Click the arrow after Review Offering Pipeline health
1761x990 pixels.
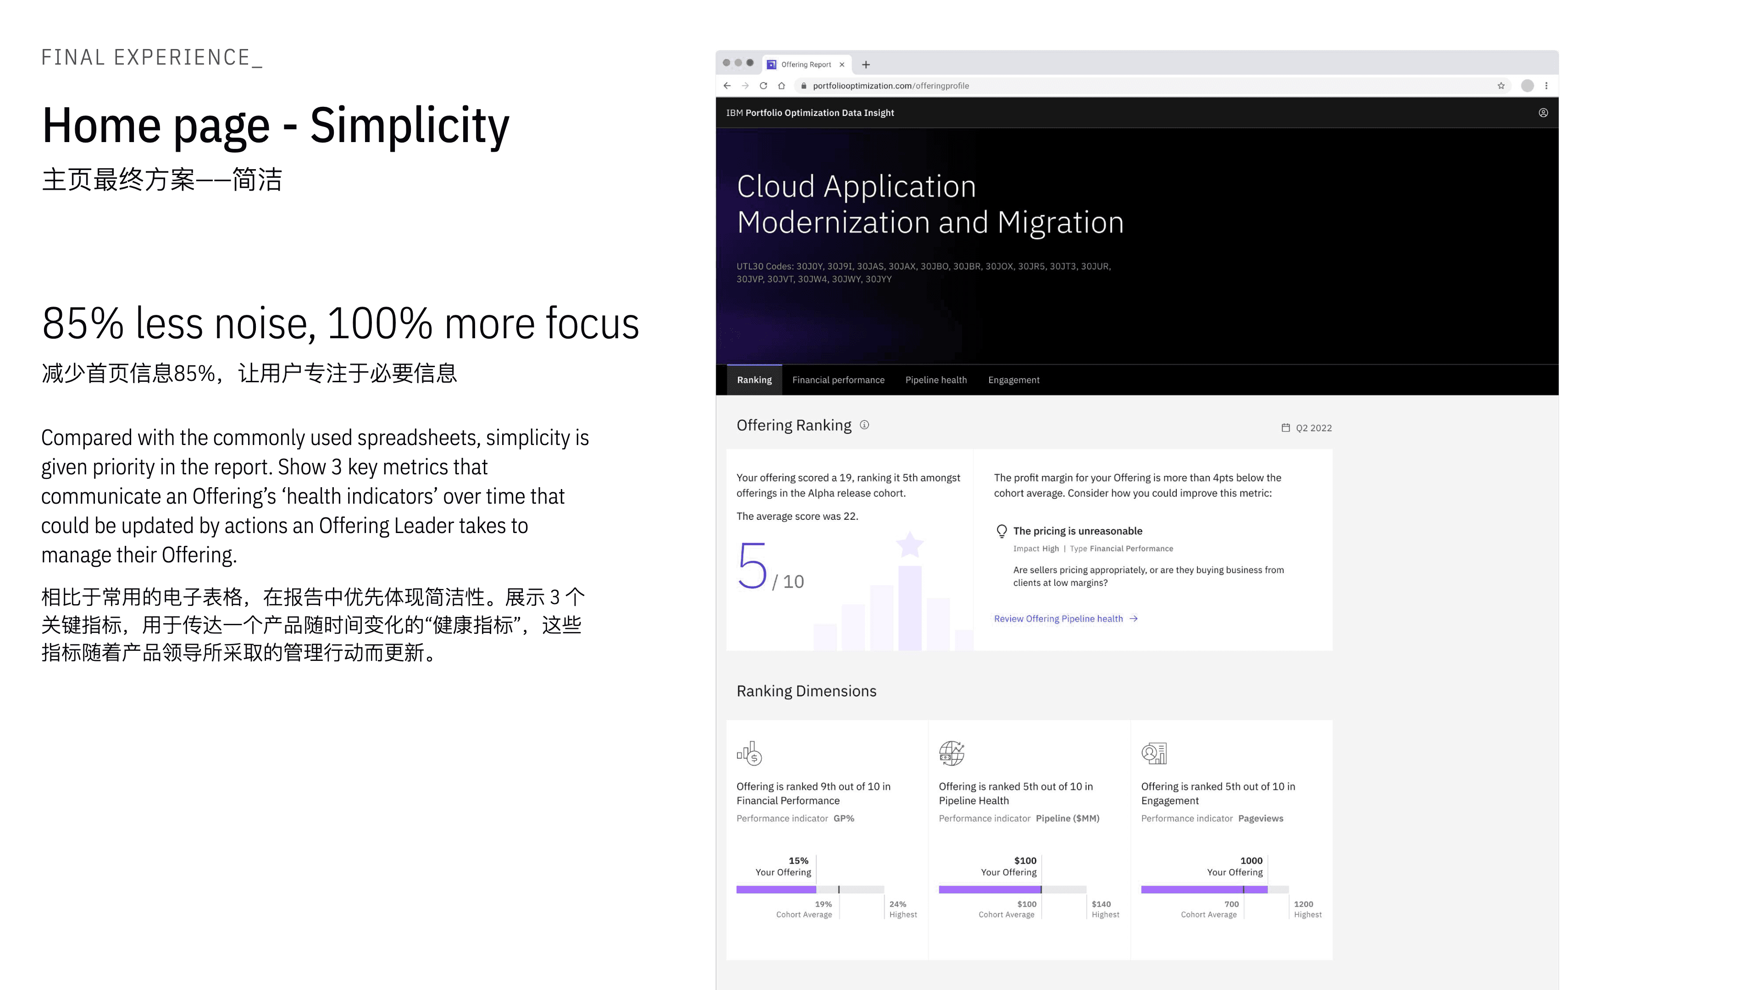pos(1134,618)
